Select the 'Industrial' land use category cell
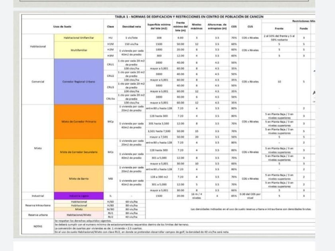335x251 pixels. pyautogui.click(x=38, y=196)
